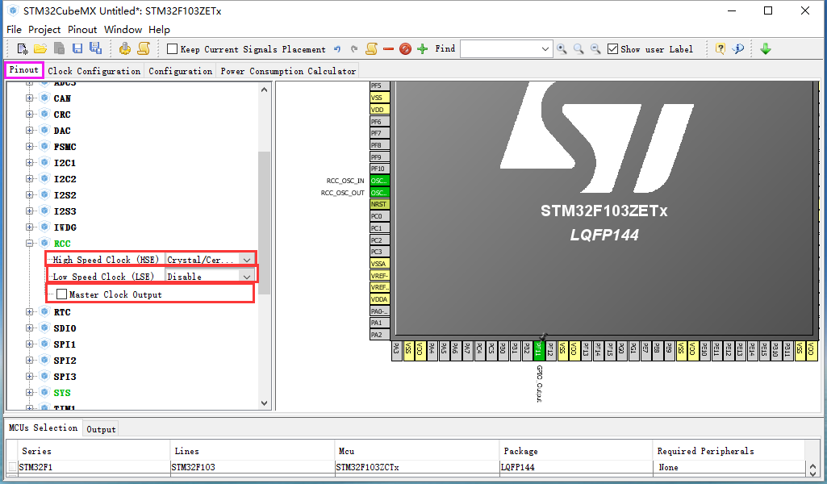Click the middle magnifier zoom icon
This screenshot has width=827, height=484.
578,49
